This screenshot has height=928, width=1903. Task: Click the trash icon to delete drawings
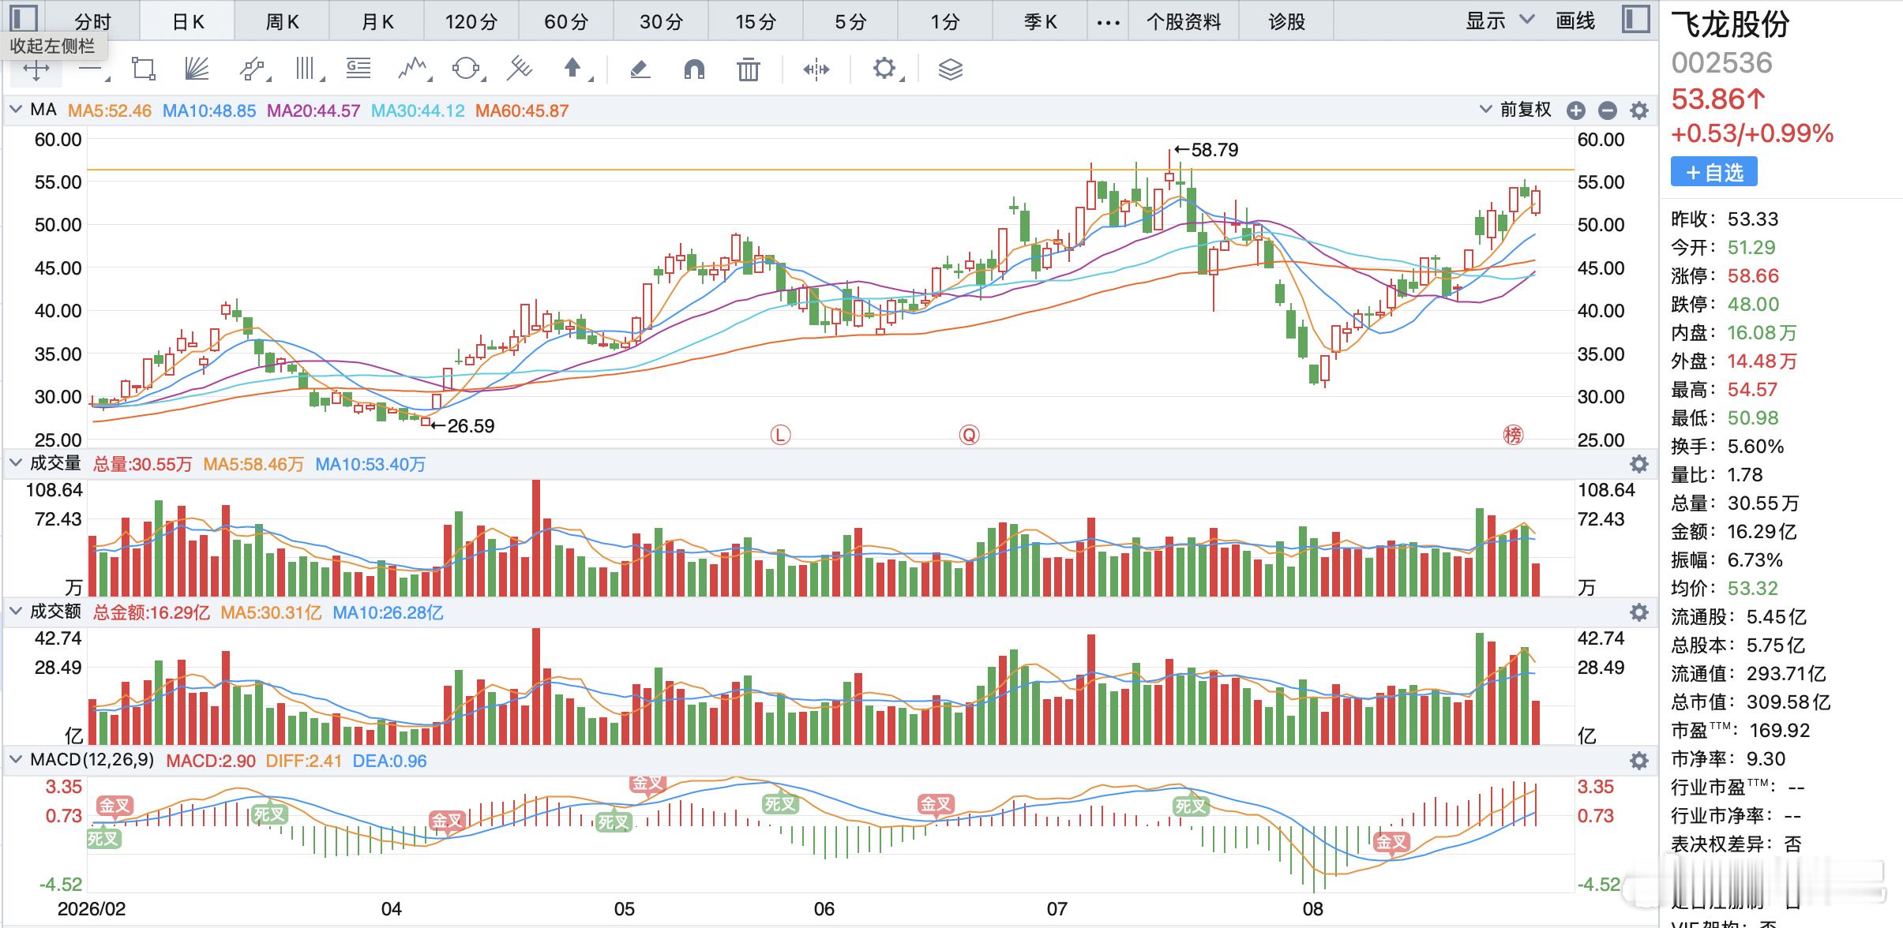point(748,69)
